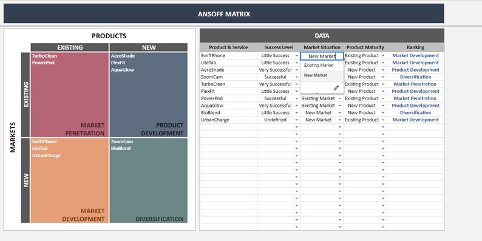Click the Market Development orange quadrant
Image resolution: width=482 pixels, height=241 pixels.
(69, 180)
